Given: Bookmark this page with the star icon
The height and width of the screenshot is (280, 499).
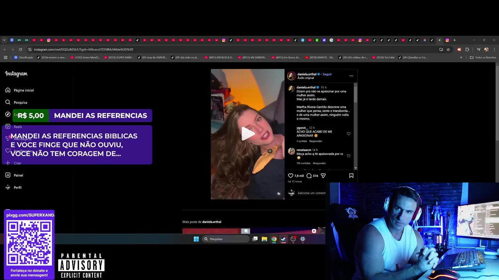Looking at the screenshot, I should click(x=448, y=49).
